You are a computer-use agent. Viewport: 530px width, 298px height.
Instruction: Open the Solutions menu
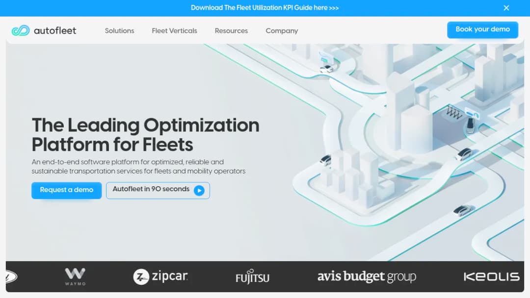point(119,31)
